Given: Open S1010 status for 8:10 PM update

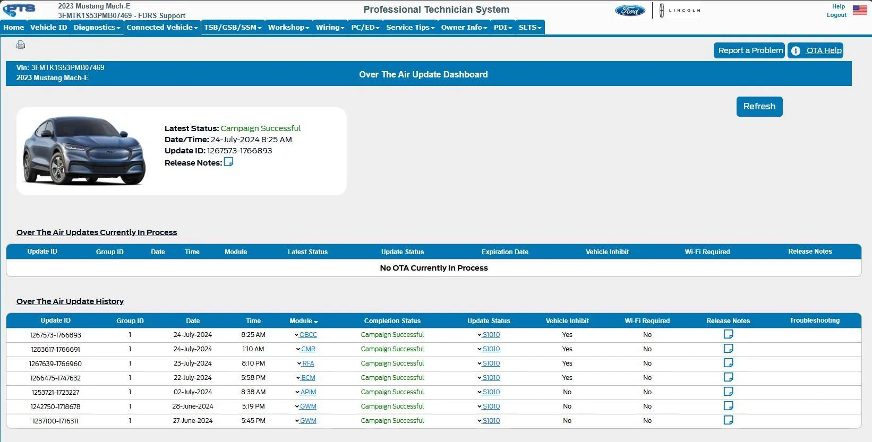Looking at the screenshot, I should coord(489,363).
